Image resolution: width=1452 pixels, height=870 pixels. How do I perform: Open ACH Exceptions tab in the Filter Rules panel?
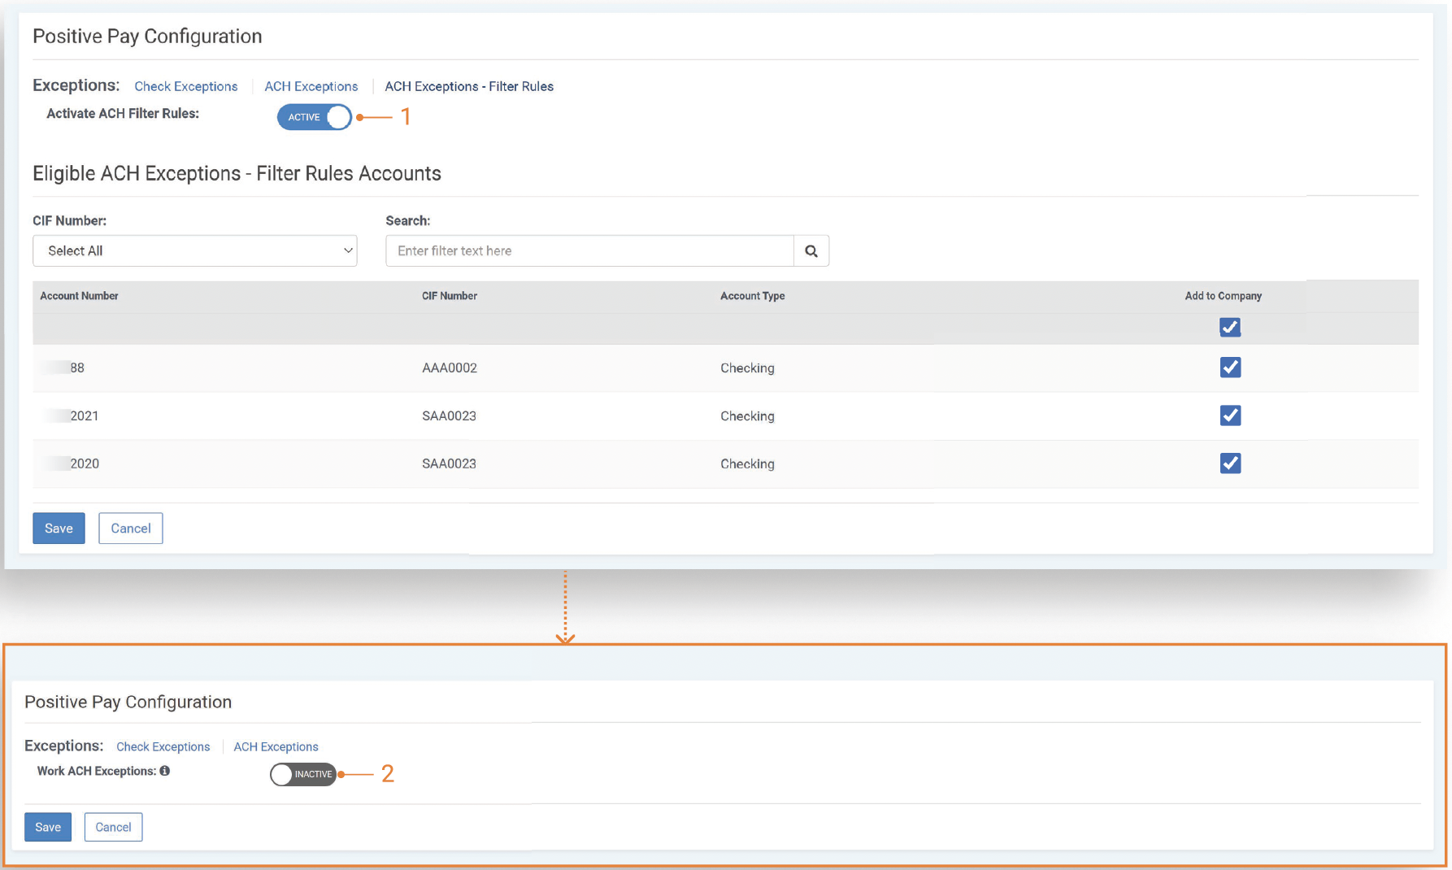coord(311,86)
